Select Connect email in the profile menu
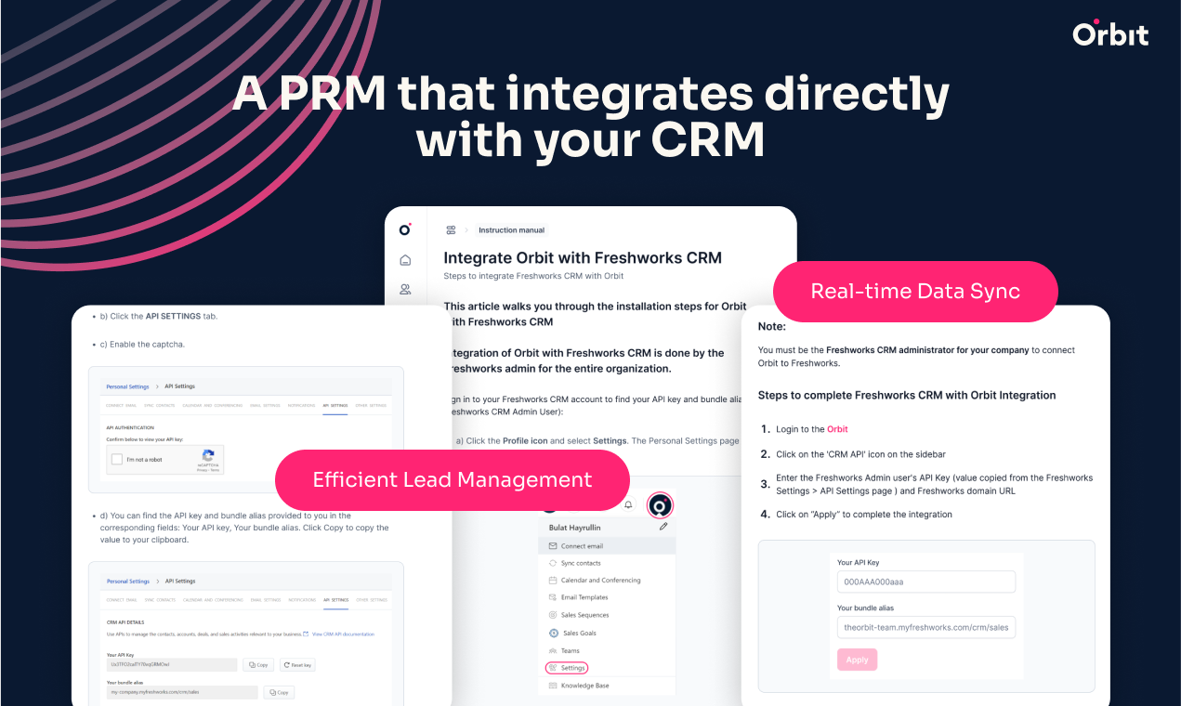 tap(607, 546)
